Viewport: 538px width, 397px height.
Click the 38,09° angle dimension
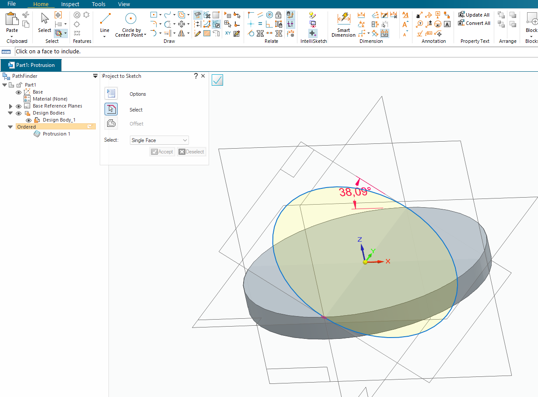point(355,191)
